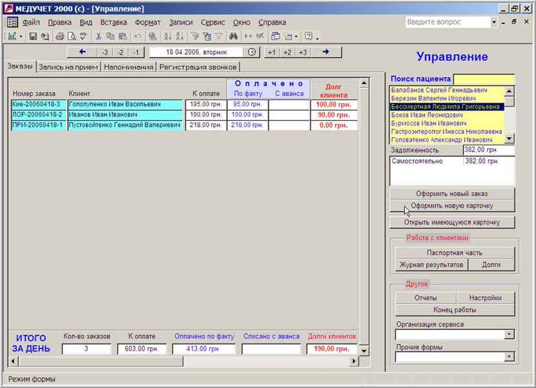Screen dimensions: 536x388
Task: Click the Оформить новый заказ button
Action: click(451, 193)
